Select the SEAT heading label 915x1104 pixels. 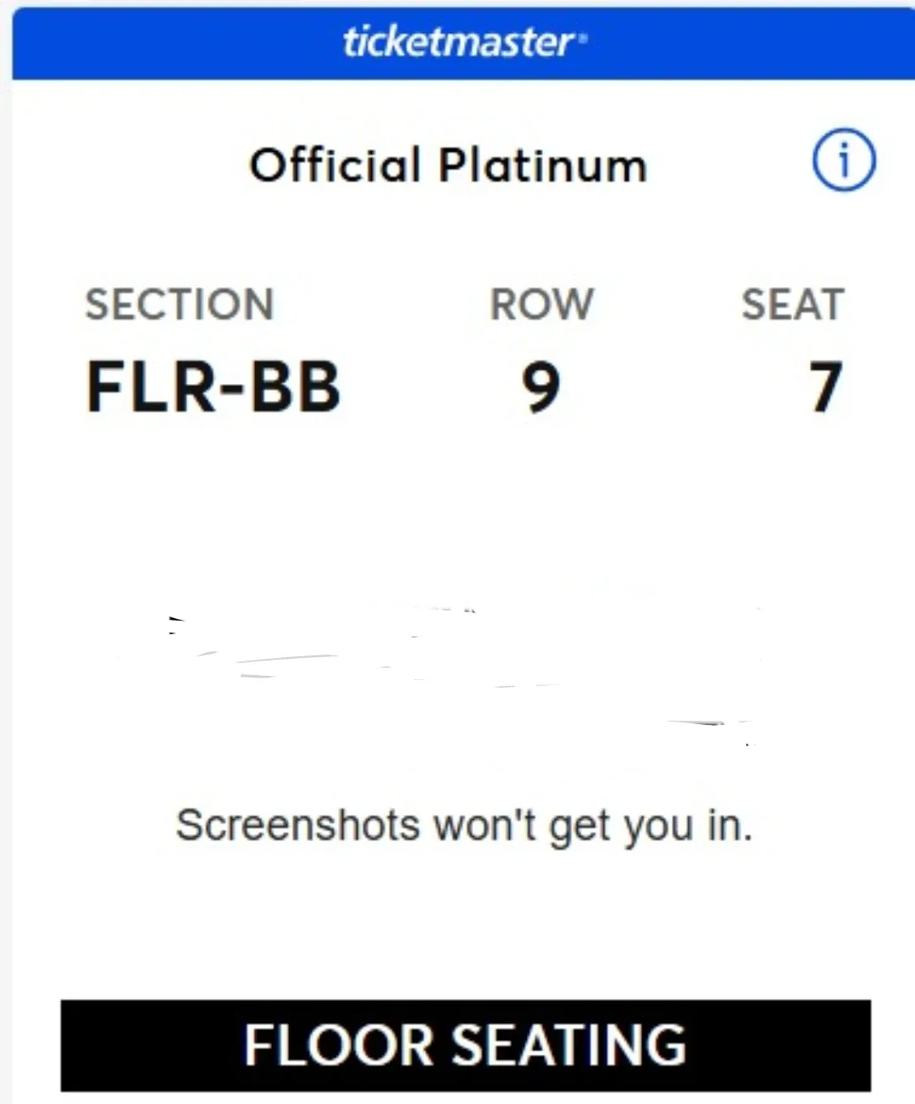tap(793, 304)
